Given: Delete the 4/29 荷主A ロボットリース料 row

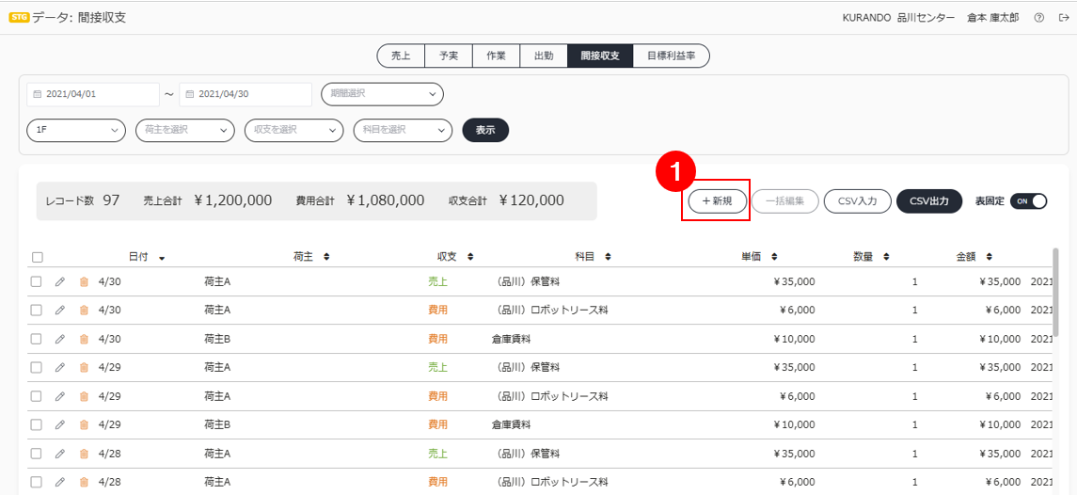Looking at the screenshot, I should pyautogui.click(x=84, y=396).
